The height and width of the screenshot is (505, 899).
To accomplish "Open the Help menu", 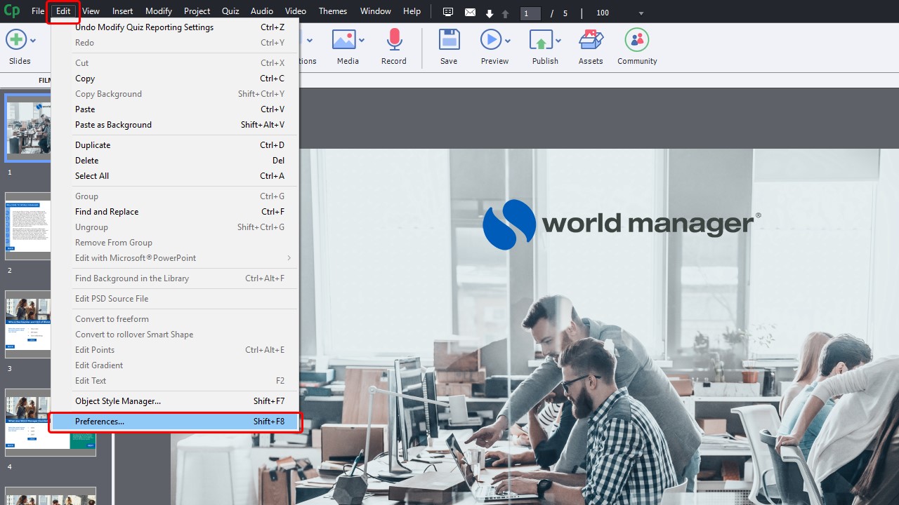I will [412, 11].
